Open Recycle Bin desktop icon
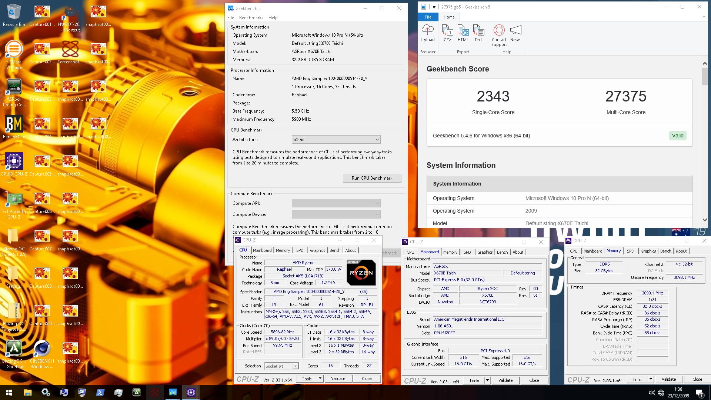This screenshot has width=711, height=400. [14, 16]
